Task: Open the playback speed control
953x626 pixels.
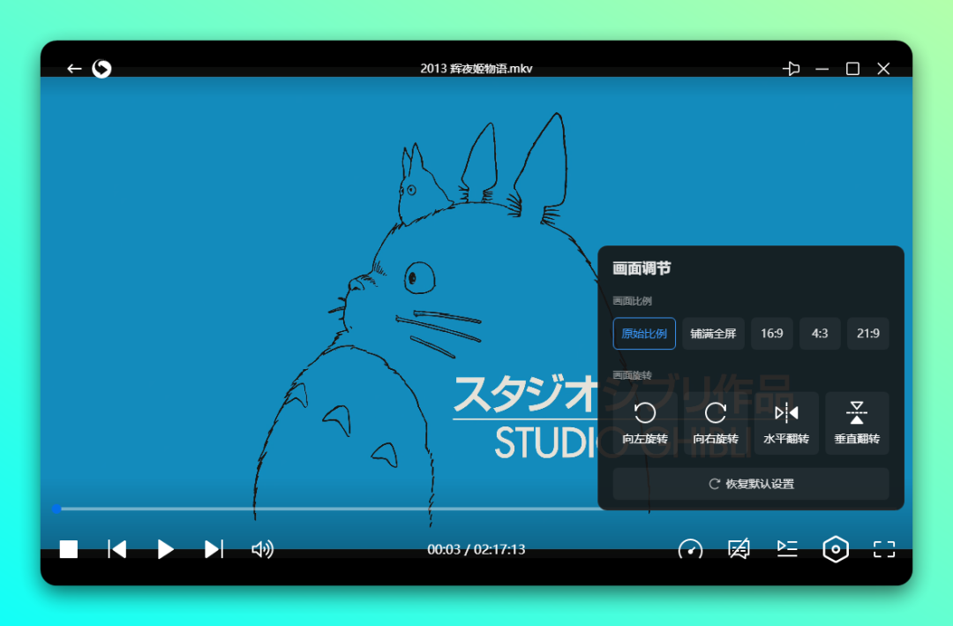Action: tap(690, 549)
